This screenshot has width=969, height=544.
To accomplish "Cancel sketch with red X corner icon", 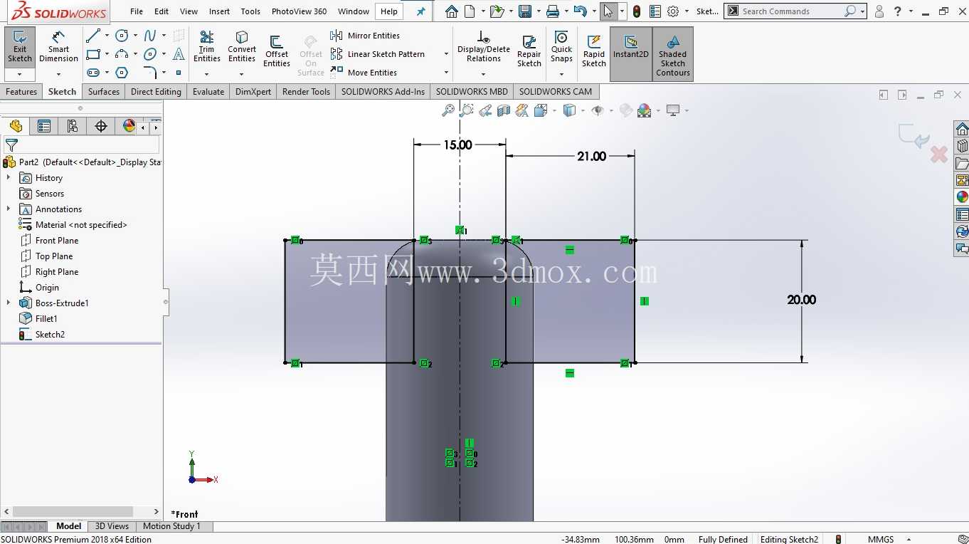I will tap(939, 154).
